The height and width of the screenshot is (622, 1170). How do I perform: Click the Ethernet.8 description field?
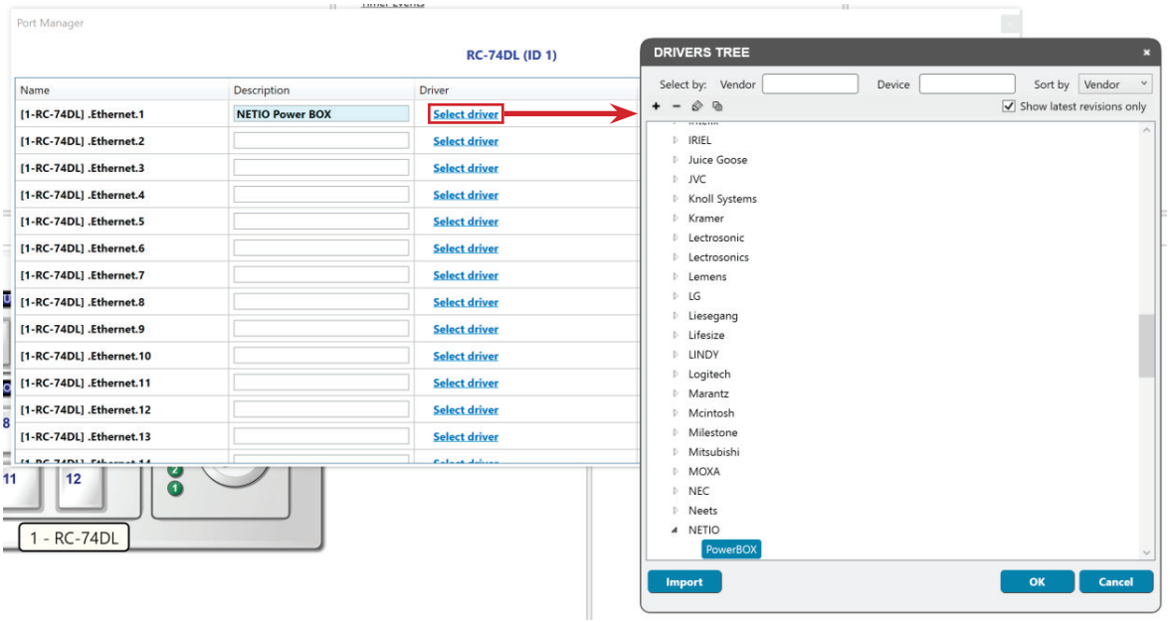coord(320,302)
